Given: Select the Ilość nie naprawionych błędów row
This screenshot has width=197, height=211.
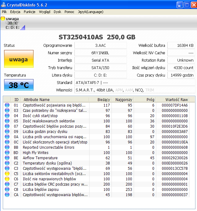Looking at the screenshot, I should pyautogui.click(x=96, y=179).
